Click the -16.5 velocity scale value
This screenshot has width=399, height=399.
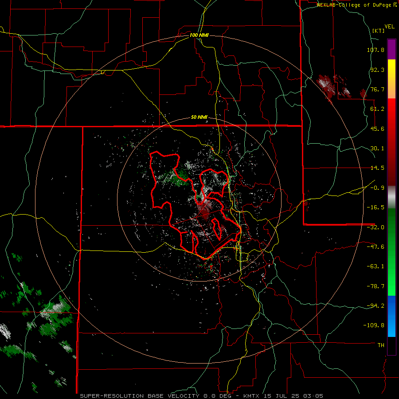(376, 207)
